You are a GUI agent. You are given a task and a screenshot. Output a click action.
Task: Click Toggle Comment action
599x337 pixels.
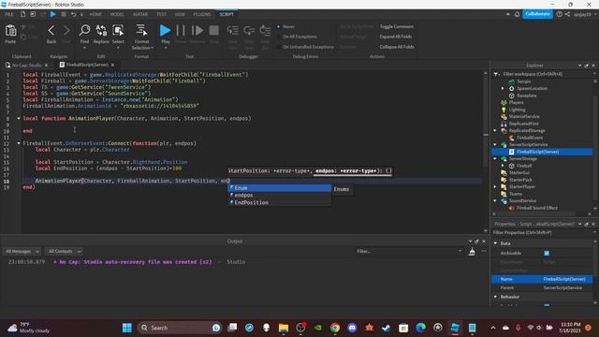(397, 27)
